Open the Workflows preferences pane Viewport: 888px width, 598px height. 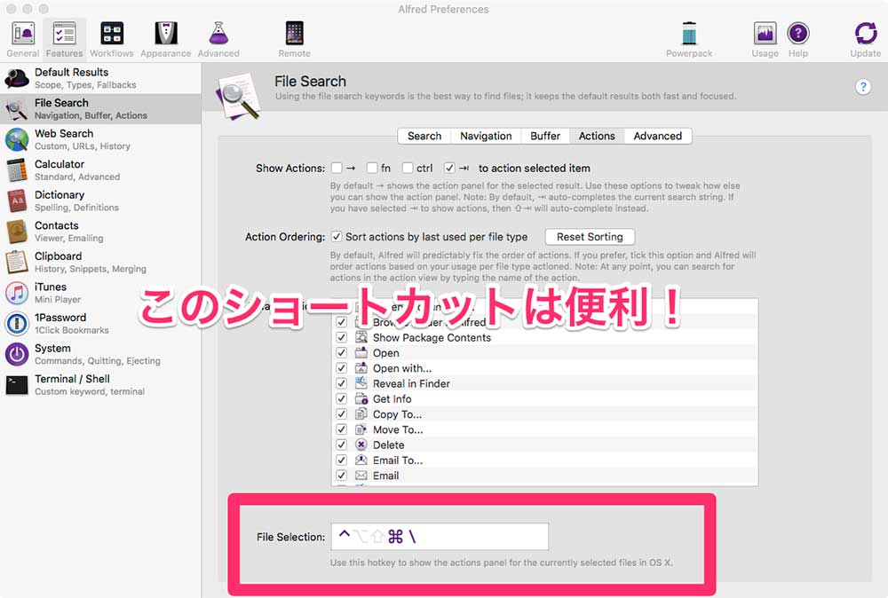[x=111, y=32]
